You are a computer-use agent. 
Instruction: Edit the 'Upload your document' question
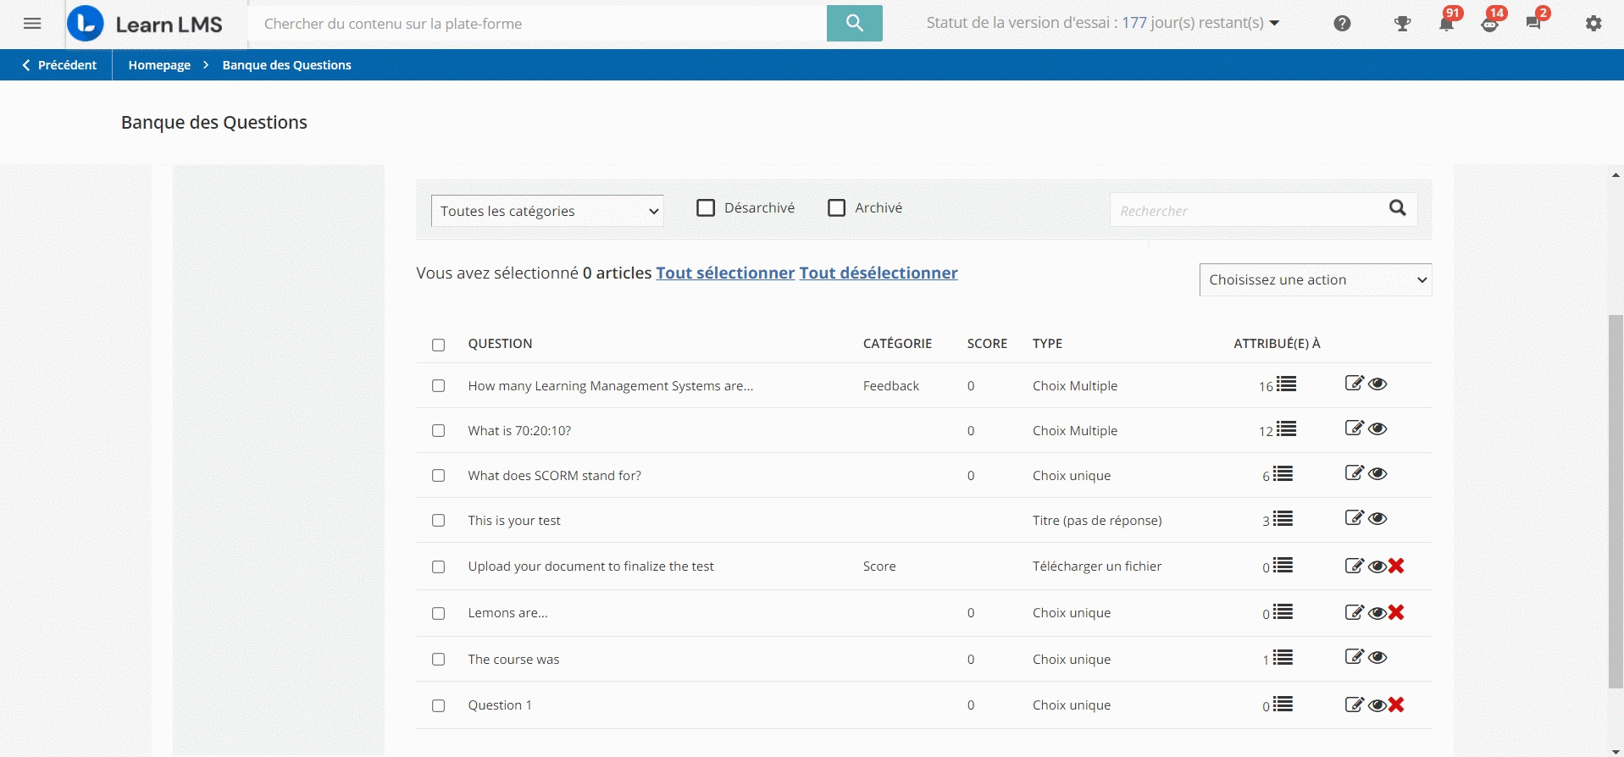1354,566
